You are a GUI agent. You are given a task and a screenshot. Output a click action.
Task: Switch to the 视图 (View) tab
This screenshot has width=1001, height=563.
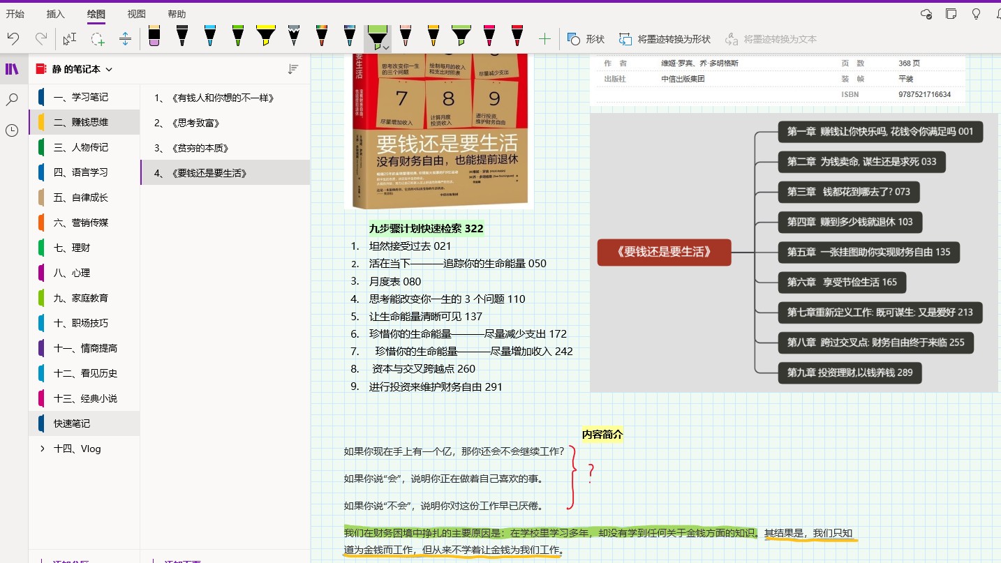point(136,13)
